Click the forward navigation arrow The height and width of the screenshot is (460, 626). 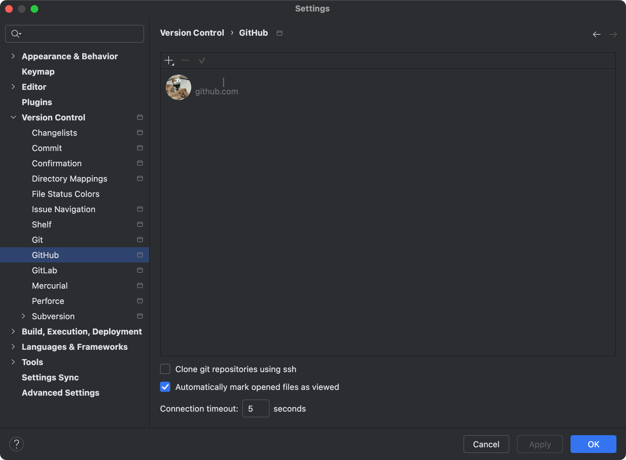coord(613,34)
